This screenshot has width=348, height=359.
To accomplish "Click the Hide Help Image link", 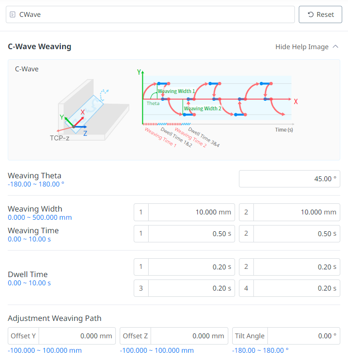I will coord(302,47).
